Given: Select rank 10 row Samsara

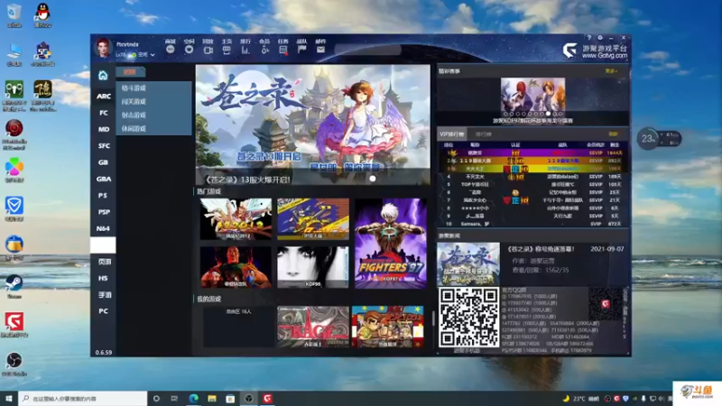Looking at the screenshot, I should [532, 224].
